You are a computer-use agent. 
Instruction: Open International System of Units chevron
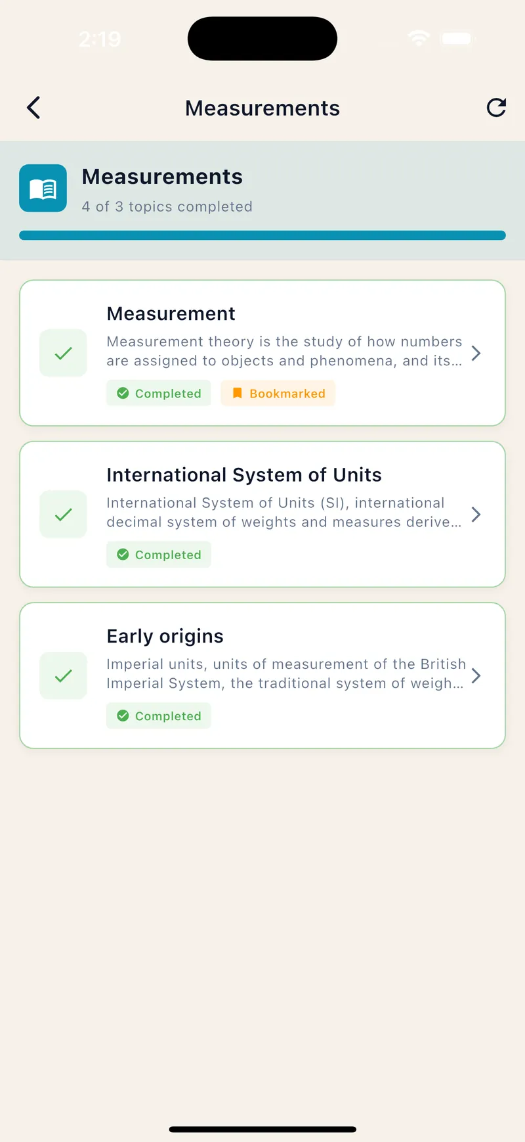476,514
